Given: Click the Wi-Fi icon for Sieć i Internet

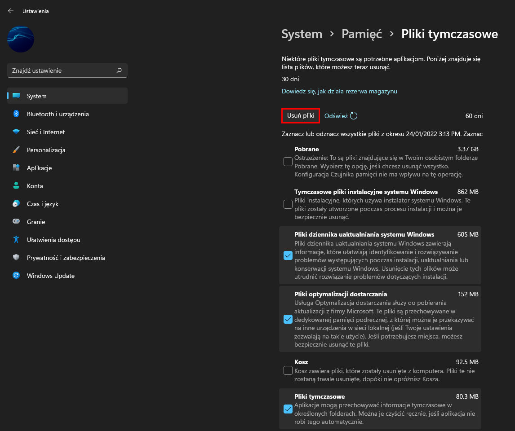Looking at the screenshot, I should coord(16,132).
